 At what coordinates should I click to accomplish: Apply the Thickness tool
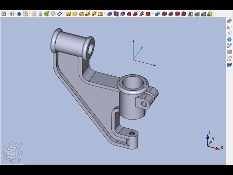pyautogui.click(x=183, y=14)
